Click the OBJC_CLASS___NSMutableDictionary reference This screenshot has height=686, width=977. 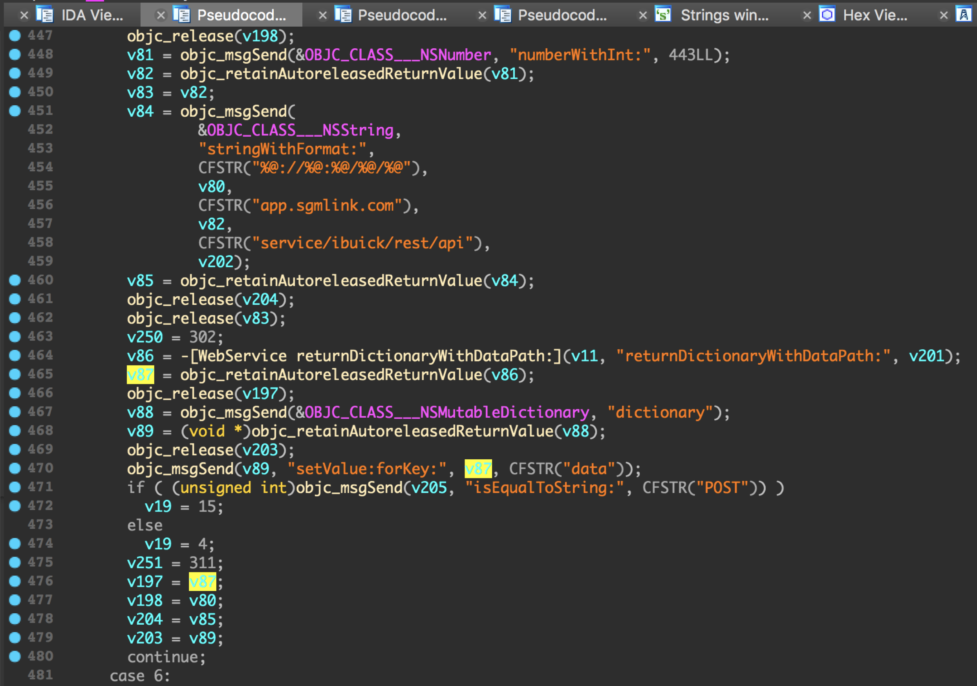pos(447,412)
